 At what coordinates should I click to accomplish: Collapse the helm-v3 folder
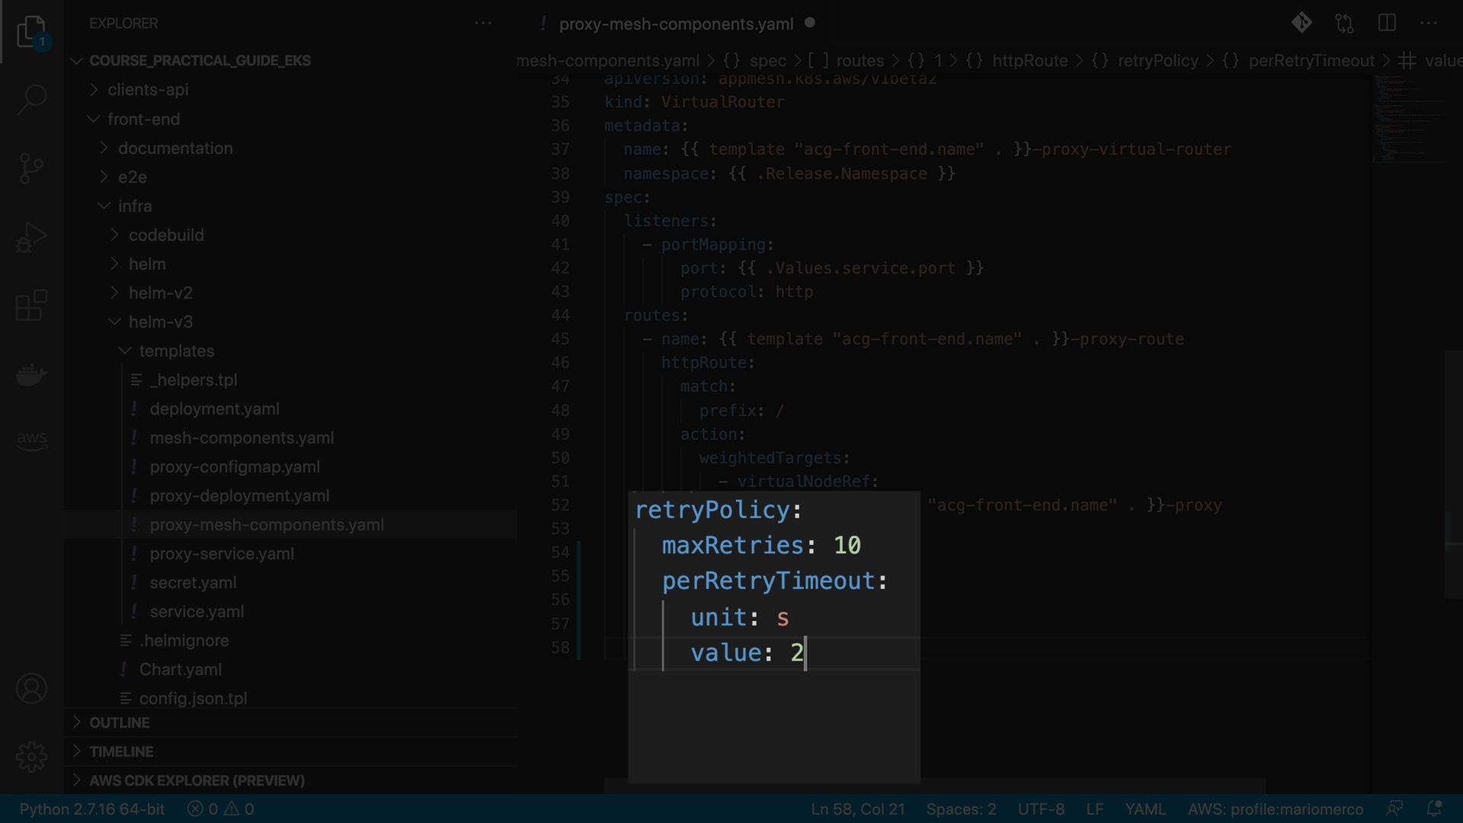(x=160, y=322)
